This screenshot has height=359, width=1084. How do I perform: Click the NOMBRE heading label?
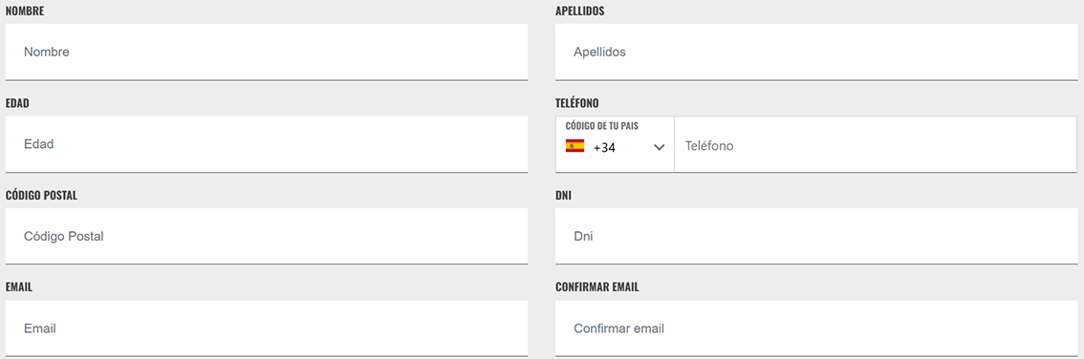coord(25,11)
